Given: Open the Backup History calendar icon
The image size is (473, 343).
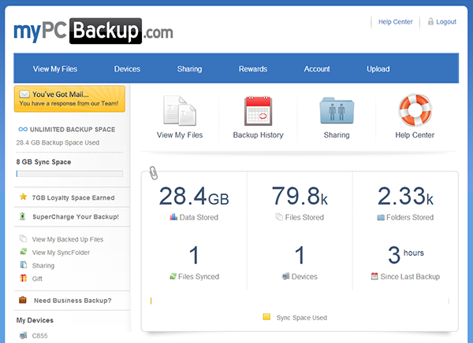Looking at the screenshot, I should [x=259, y=110].
